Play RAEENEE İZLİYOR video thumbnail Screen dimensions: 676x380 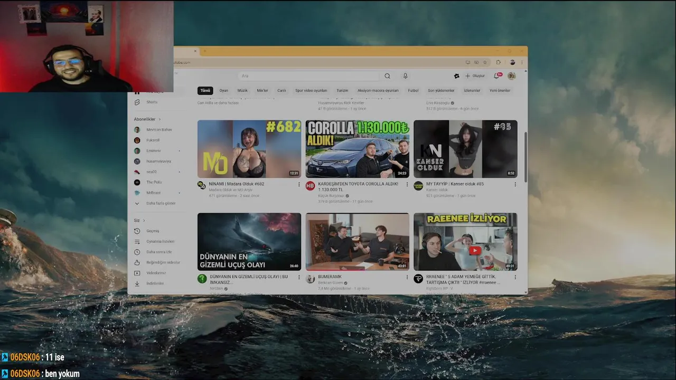465,242
